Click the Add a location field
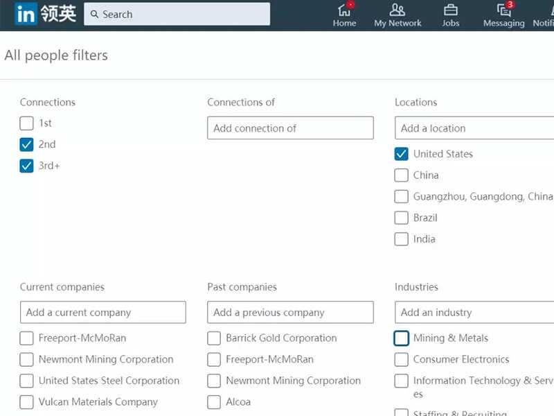The width and height of the screenshot is (554, 416). (474, 128)
